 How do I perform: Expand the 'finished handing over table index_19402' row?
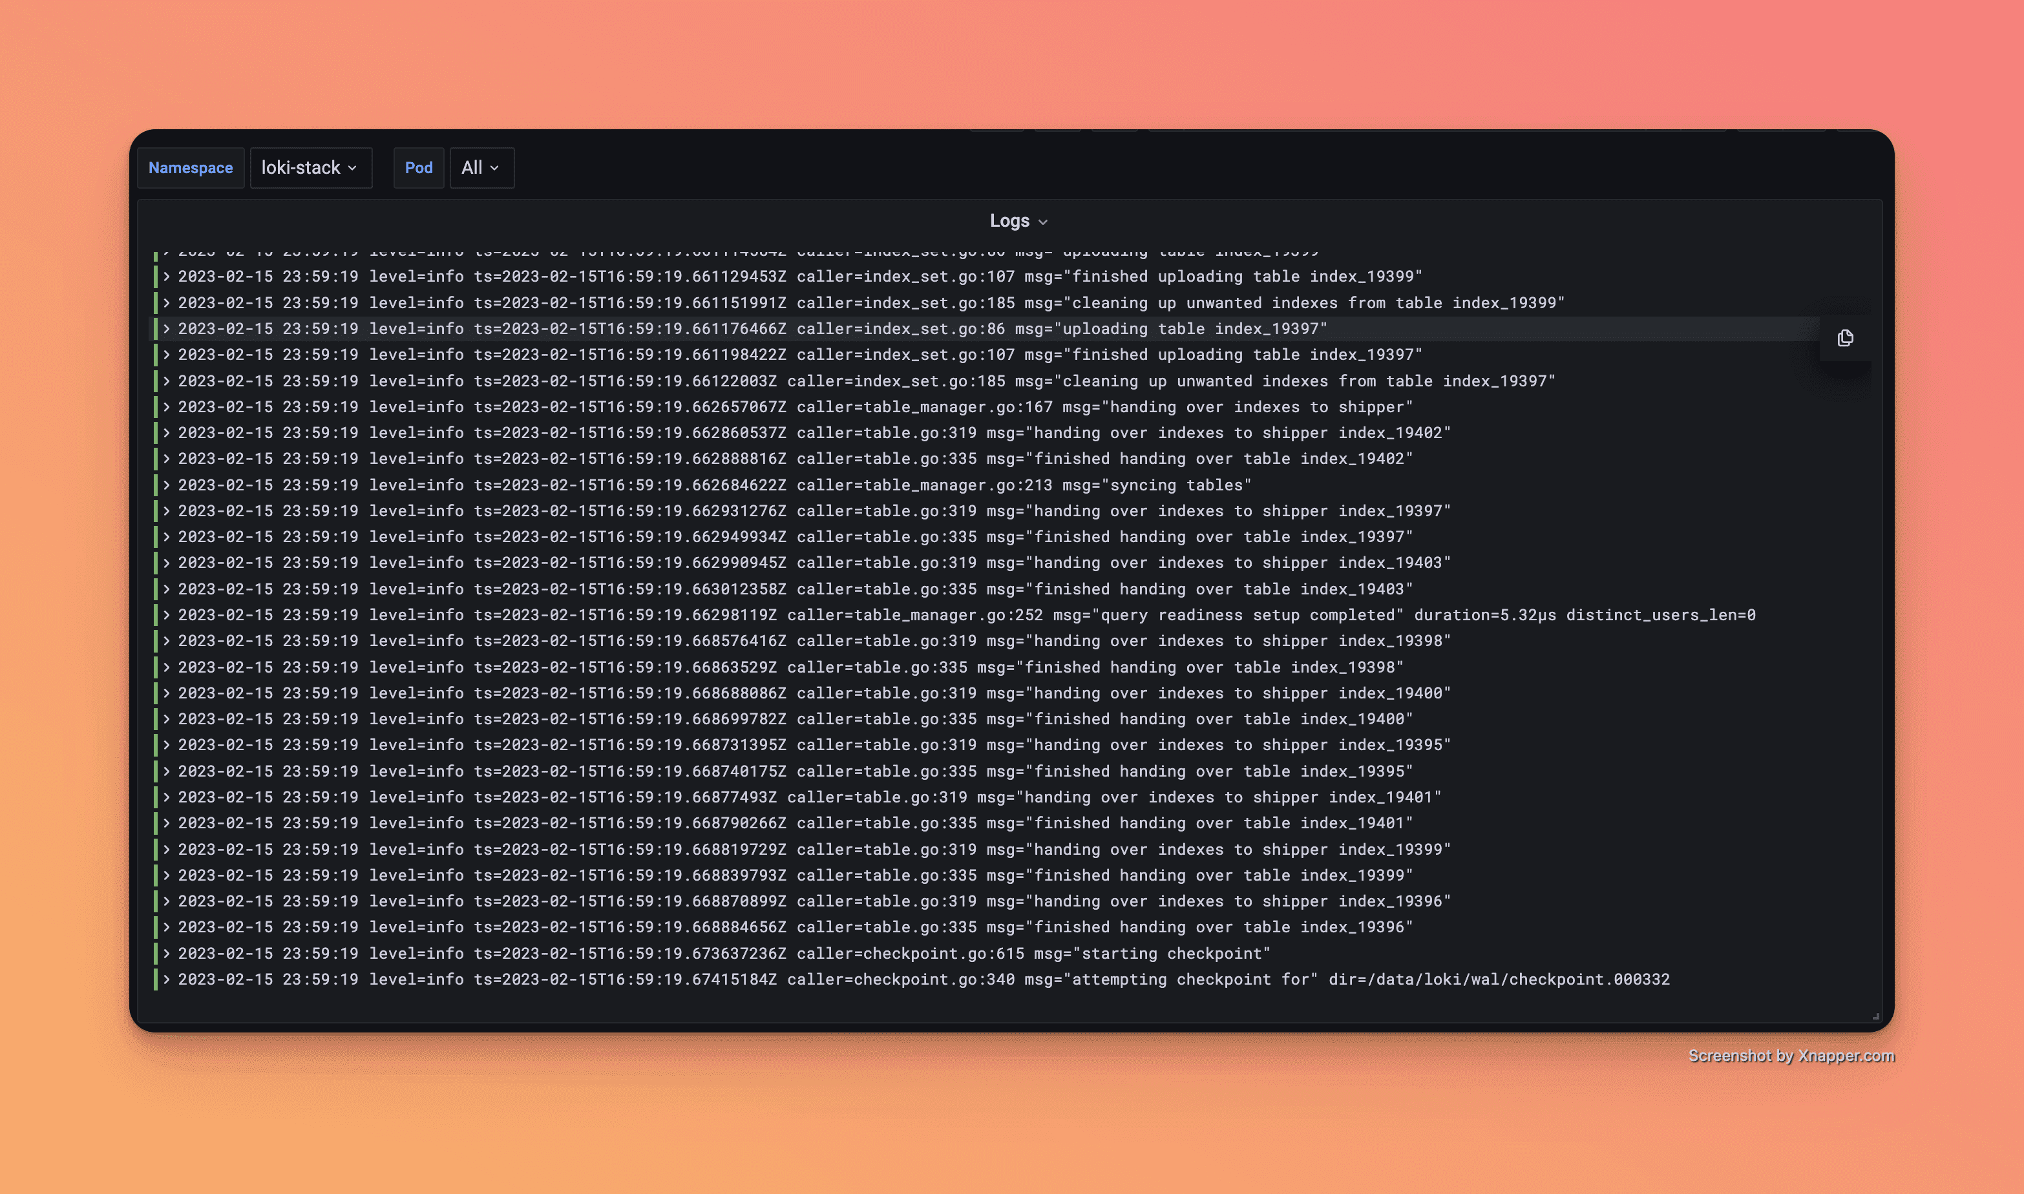[x=167, y=458]
